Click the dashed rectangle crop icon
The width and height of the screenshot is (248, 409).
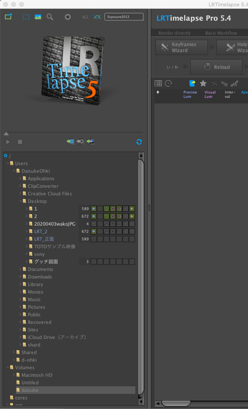(x=26, y=17)
